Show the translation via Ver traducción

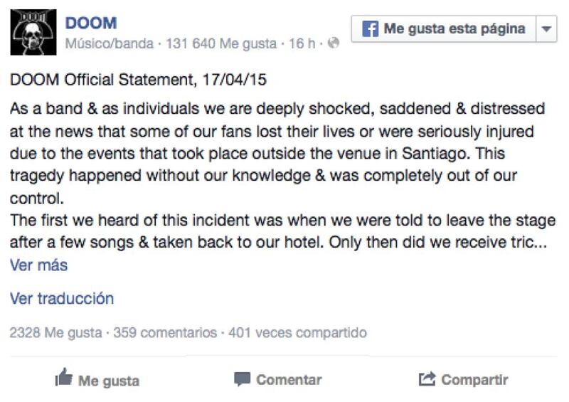coord(62,299)
